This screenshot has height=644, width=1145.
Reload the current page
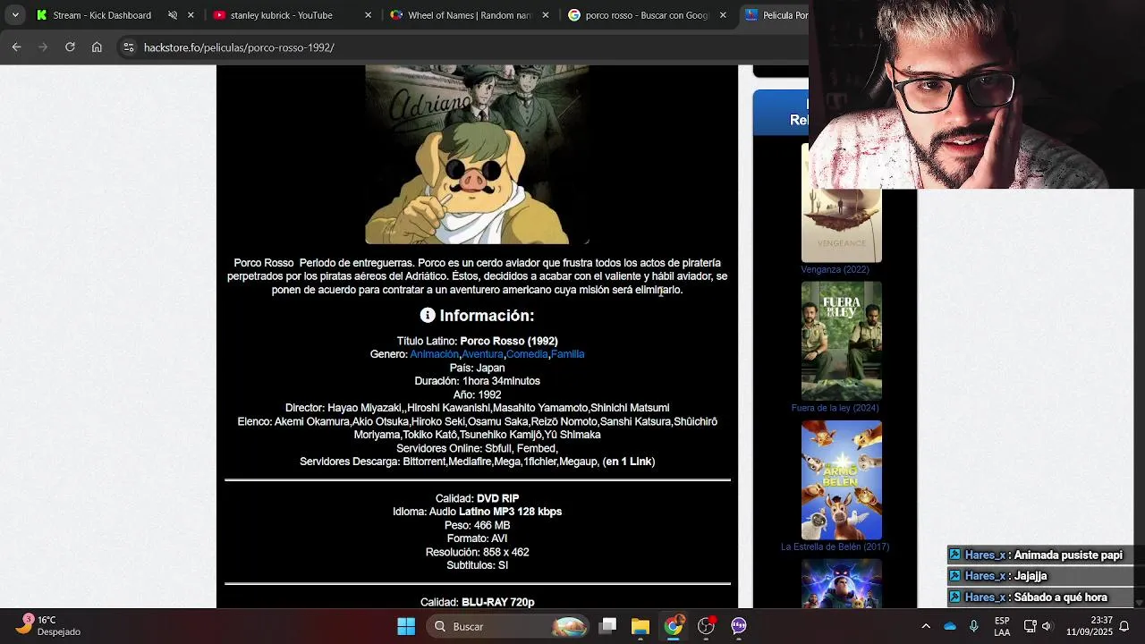[x=70, y=47]
